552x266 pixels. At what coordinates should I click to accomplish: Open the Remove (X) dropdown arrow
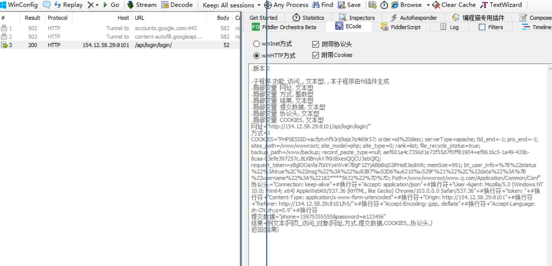coord(97,5)
